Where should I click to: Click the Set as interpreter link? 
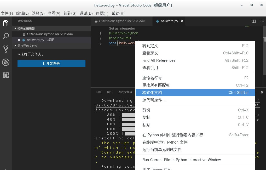tap(122, 28)
